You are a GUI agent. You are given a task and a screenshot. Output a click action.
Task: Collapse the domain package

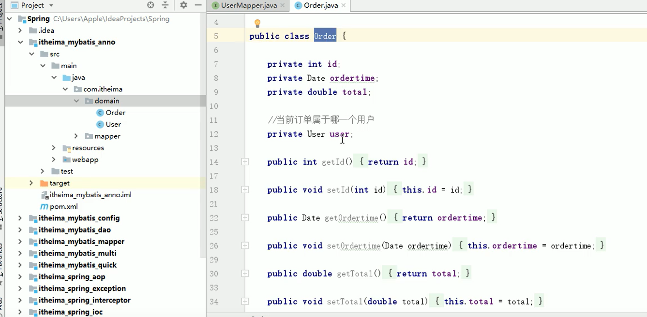pyautogui.click(x=76, y=101)
